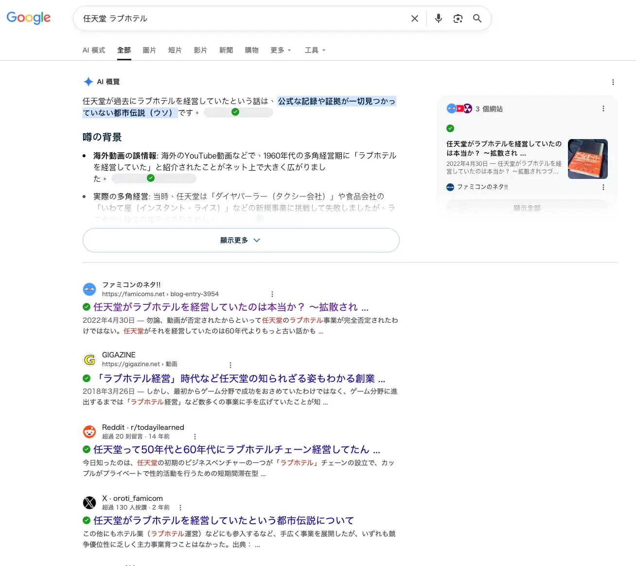Open more options for famicoms.net result
636x566 pixels.
point(272,294)
